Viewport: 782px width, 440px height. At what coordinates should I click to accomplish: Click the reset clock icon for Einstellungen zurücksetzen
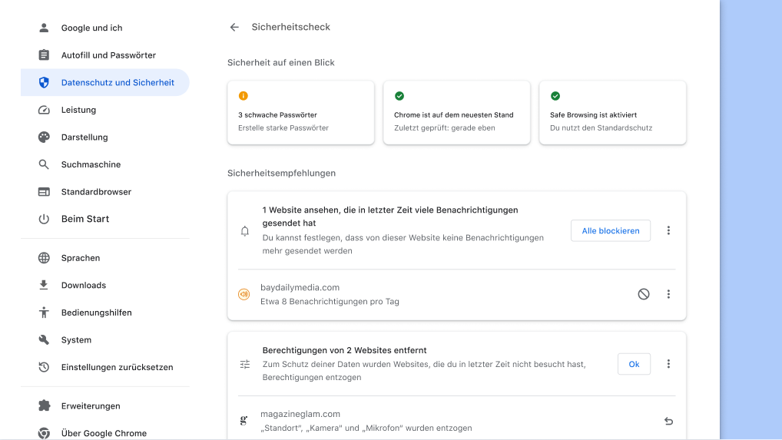click(44, 367)
